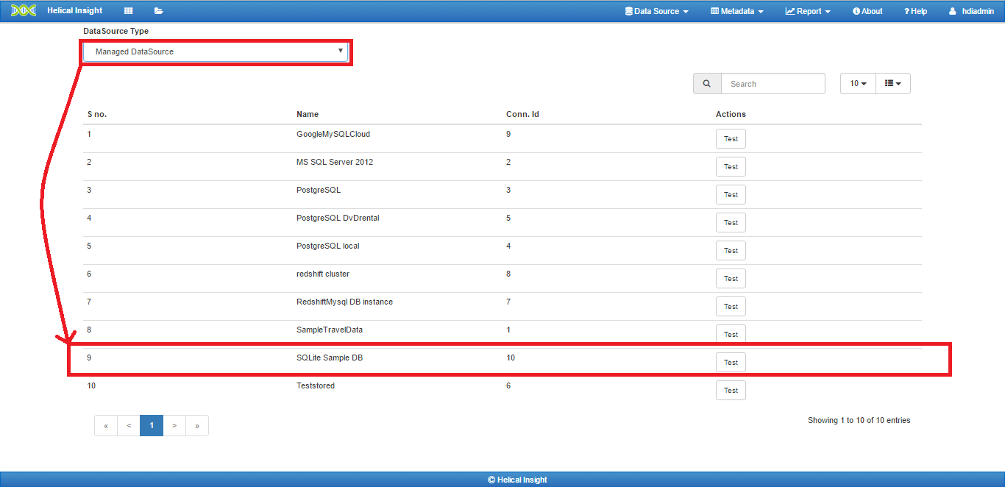Sort by the S no. column header

(97, 114)
